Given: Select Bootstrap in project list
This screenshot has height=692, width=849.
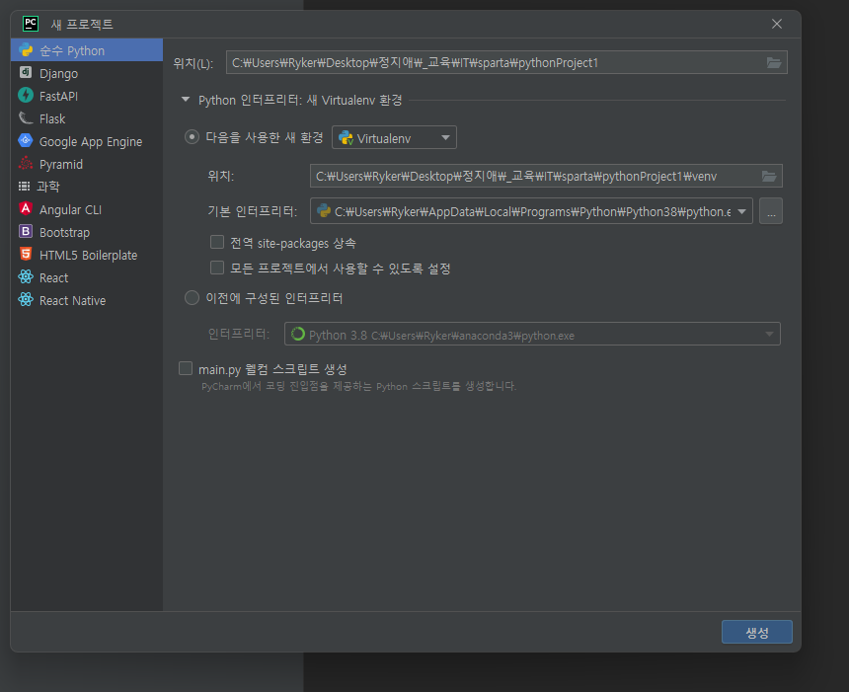Looking at the screenshot, I should 87,232.
